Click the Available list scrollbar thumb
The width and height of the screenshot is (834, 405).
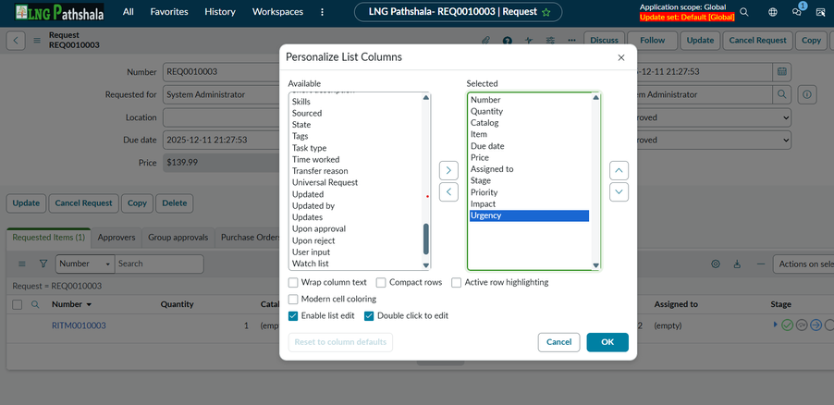coord(426,239)
